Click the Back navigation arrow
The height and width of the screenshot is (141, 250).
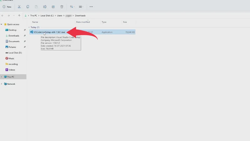coord(3,15)
